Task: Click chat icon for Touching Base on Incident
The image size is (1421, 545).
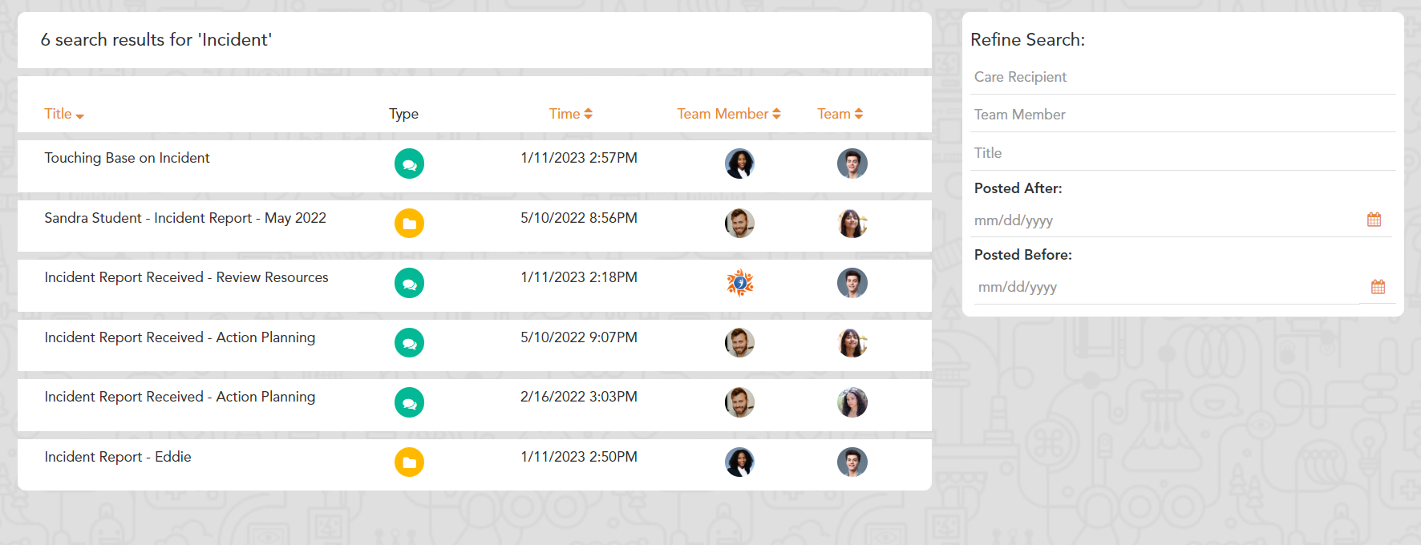Action: click(409, 163)
